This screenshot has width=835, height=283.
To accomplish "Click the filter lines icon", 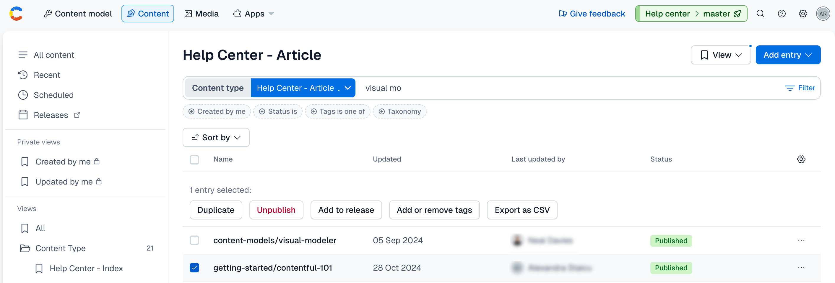I will point(789,88).
